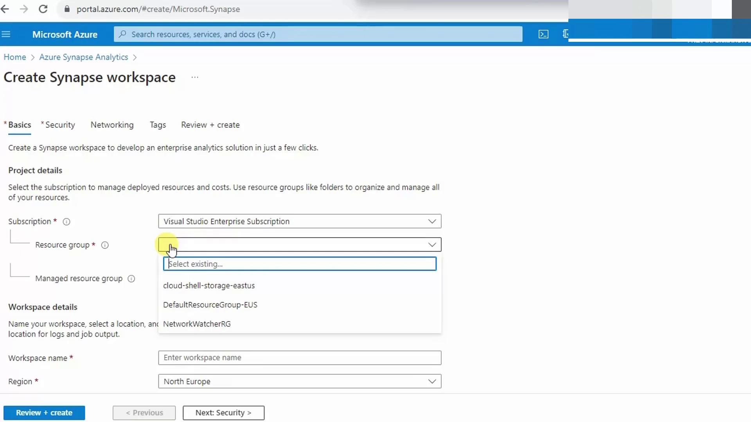Select cloud-shell-storage-eastus resource group

click(x=209, y=286)
